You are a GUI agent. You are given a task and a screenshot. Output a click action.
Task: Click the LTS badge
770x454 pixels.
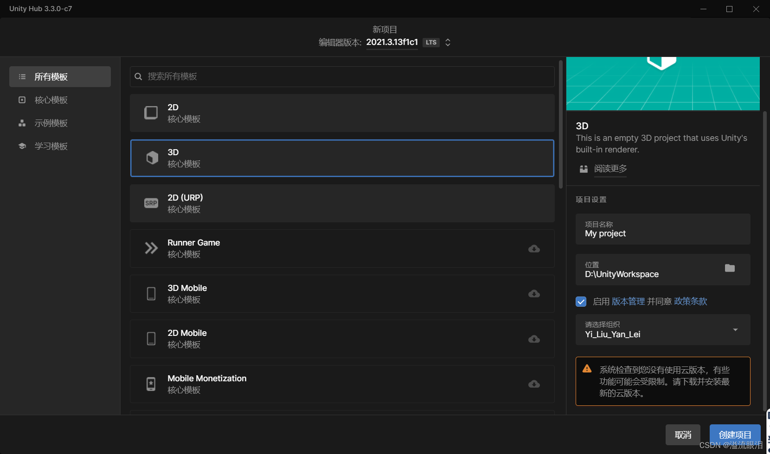(x=431, y=42)
